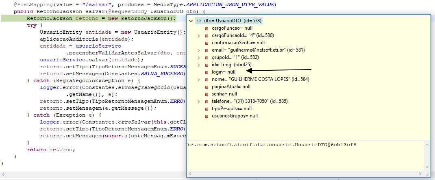Collapse the dto UsuarioDTO root node

pyautogui.click(x=191, y=21)
